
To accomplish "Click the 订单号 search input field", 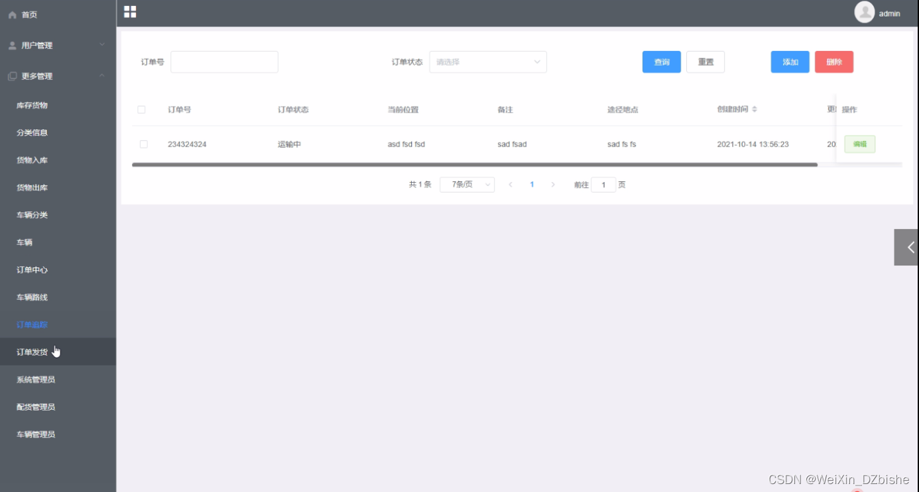I will (x=224, y=62).
